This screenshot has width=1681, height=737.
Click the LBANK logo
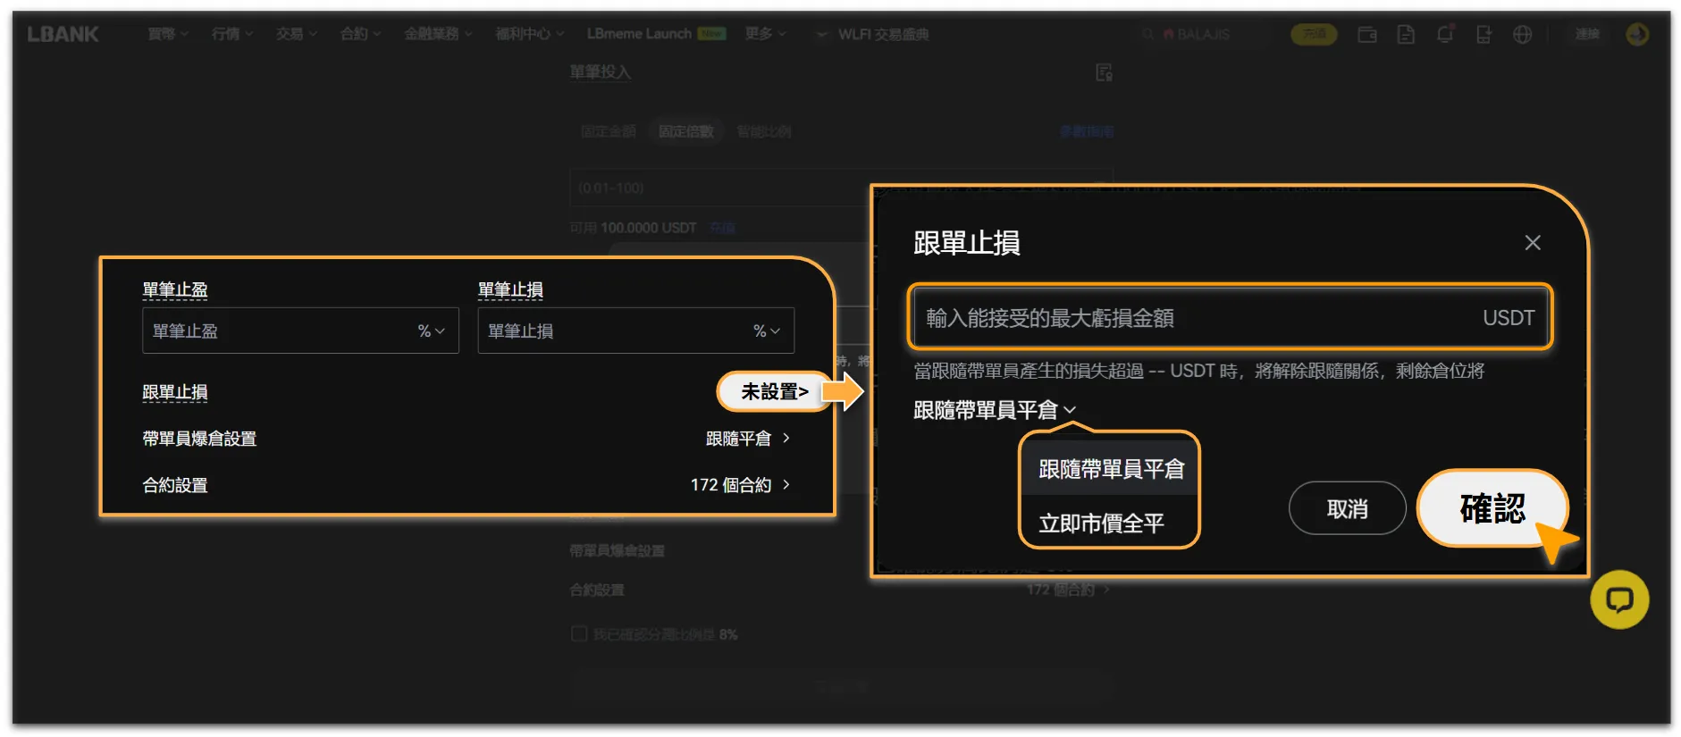point(63,34)
